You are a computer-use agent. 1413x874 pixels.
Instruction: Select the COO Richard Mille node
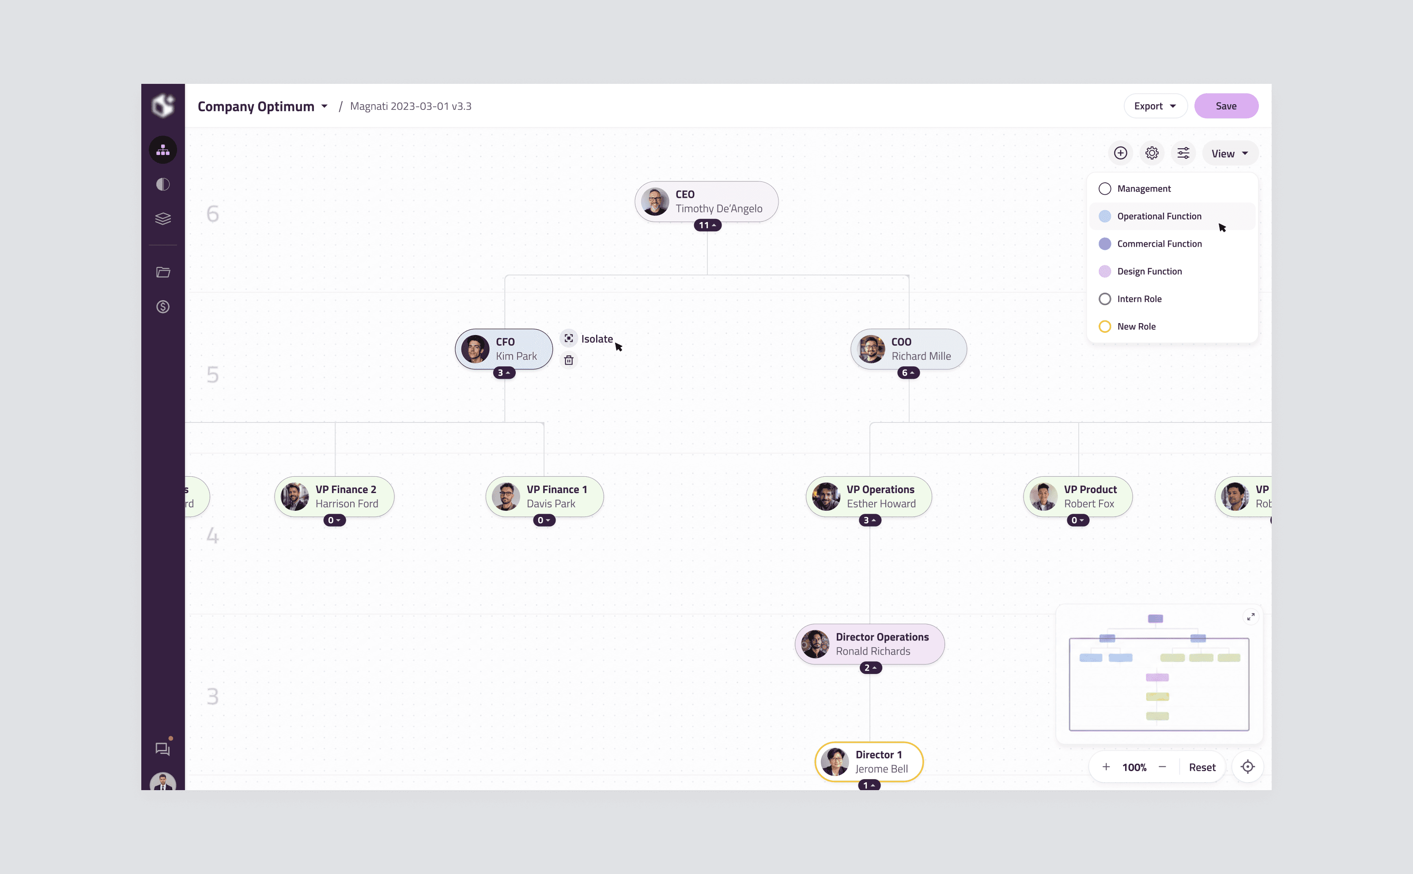pyautogui.click(x=909, y=349)
